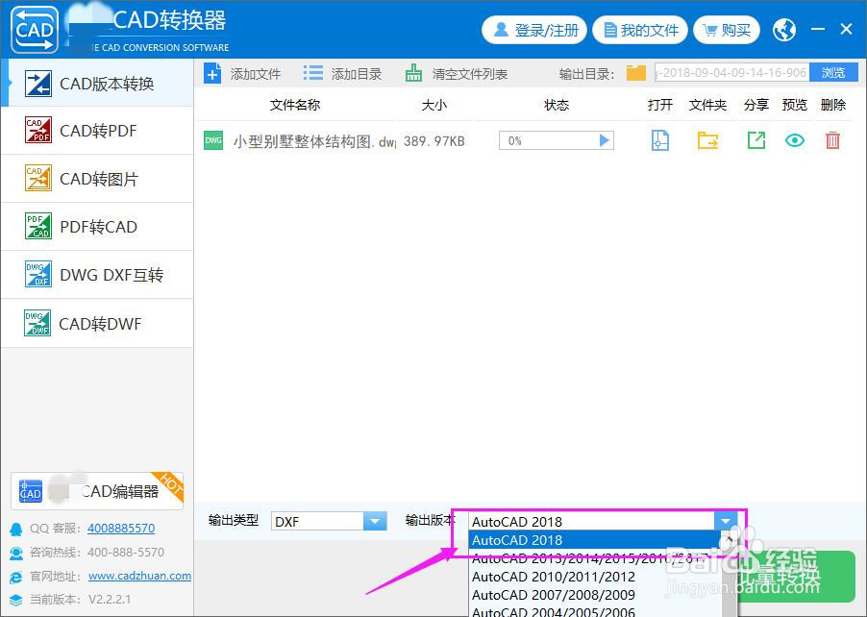This screenshot has height=617, width=867.
Task: Click the CAD版本转换 arrow icon
Action: pos(38,84)
